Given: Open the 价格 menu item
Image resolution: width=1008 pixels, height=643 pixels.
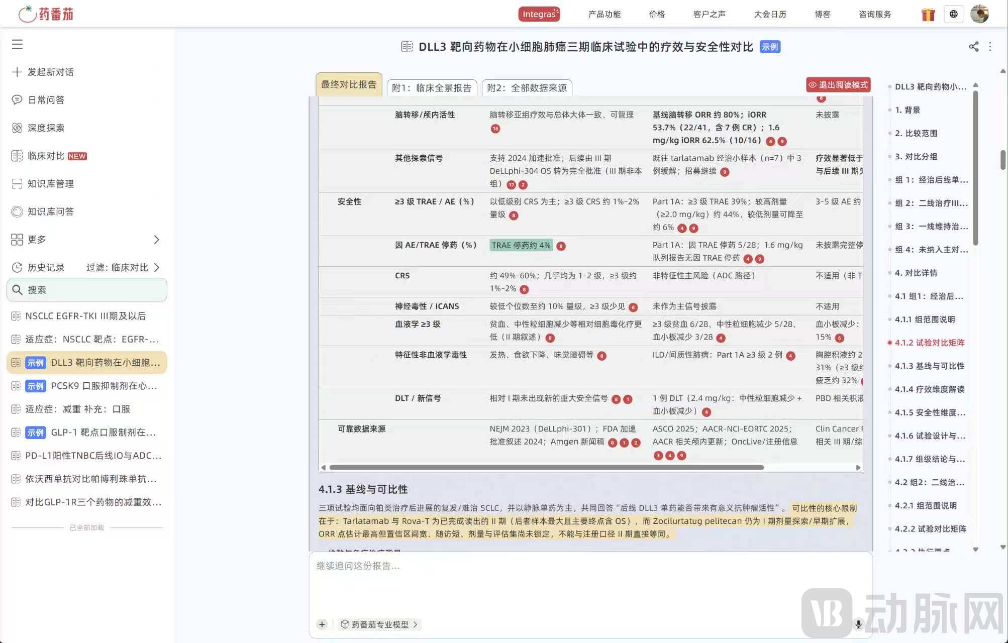Looking at the screenshot, I should pyautogui.click(x=657, y=14).
